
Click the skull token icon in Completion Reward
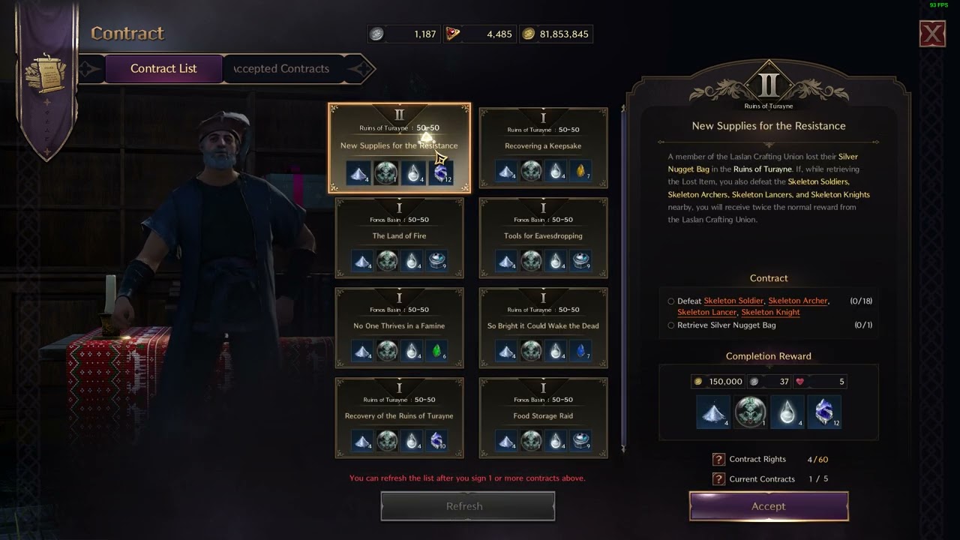coord(750,412)
